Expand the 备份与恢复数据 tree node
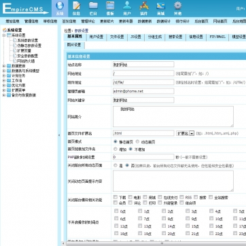The image size is (246, 246). click(x=4, y=95)
